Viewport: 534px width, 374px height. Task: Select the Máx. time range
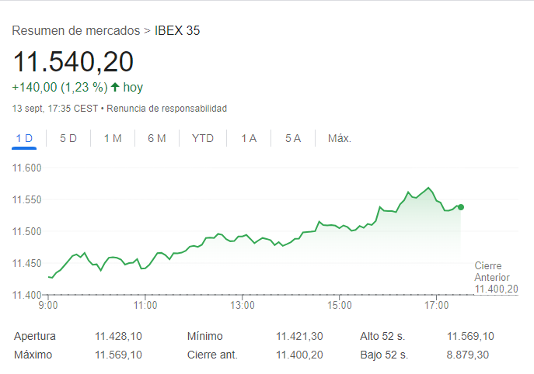(x=339, y=138)
